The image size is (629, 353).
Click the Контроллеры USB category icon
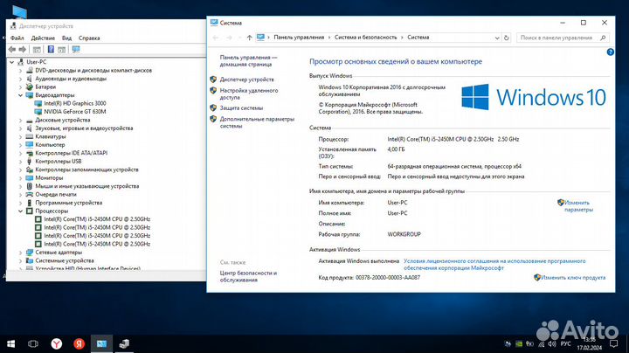(x=30, y=162)
